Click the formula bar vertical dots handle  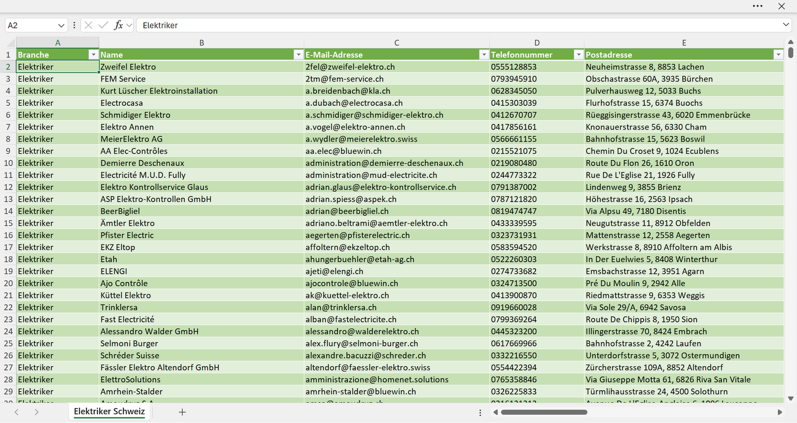74,25
